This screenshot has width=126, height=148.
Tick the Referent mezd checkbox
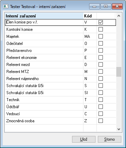point(101,65)
